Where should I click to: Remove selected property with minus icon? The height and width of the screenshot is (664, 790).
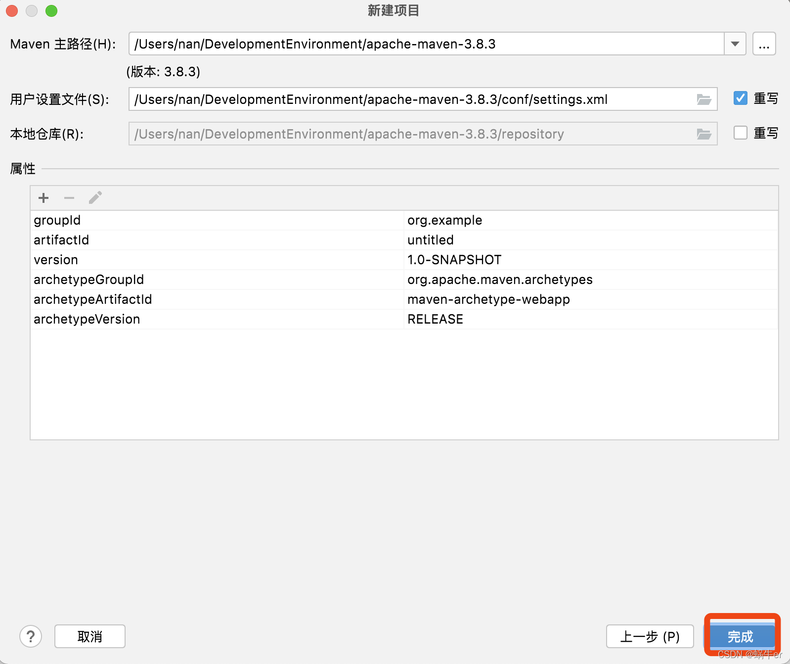[x=69, y=198]
